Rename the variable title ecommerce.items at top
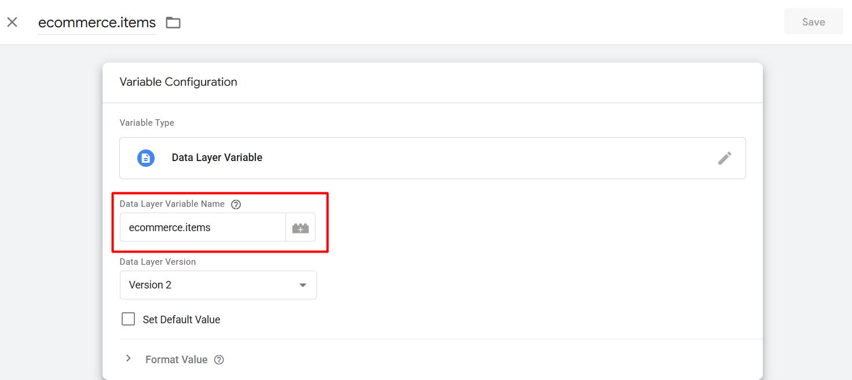The height and width of the screenshot is (380, 852). (97, 23)
